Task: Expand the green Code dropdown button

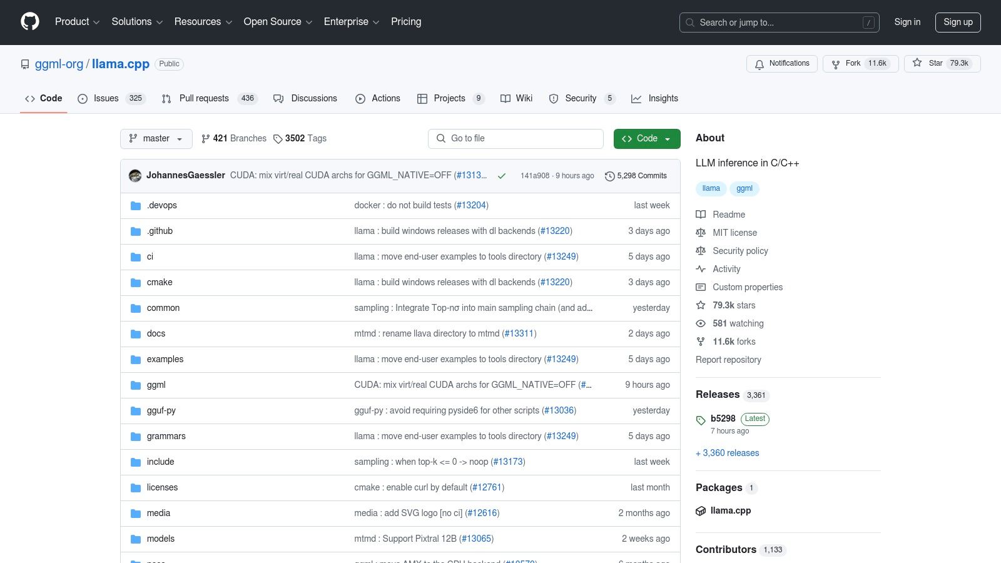Action: (647, 139)
